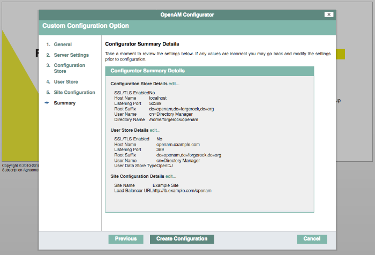Screen dimensions: 375x255
Task: Click the directory name '/home/forgerock/openam'
Action: pyautogui.click(x=174, y=119)
